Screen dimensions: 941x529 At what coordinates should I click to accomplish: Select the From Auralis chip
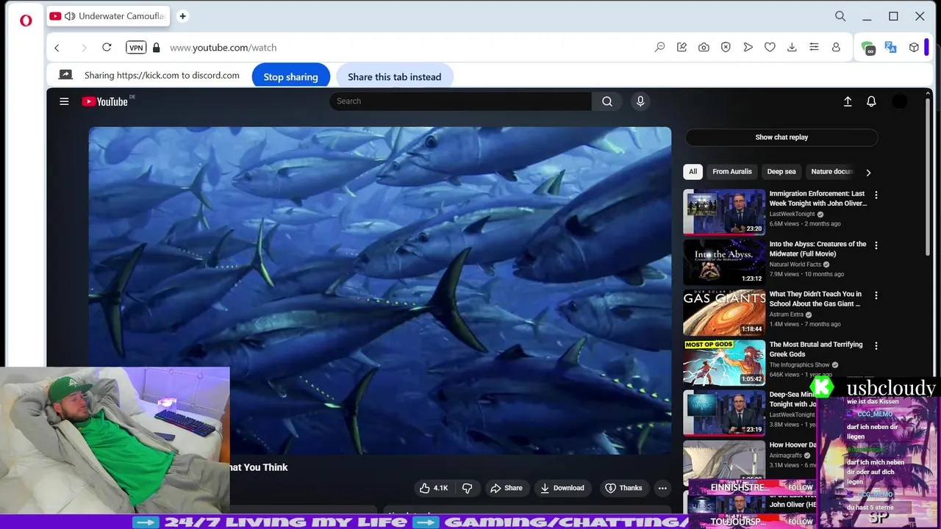(732, 172)
